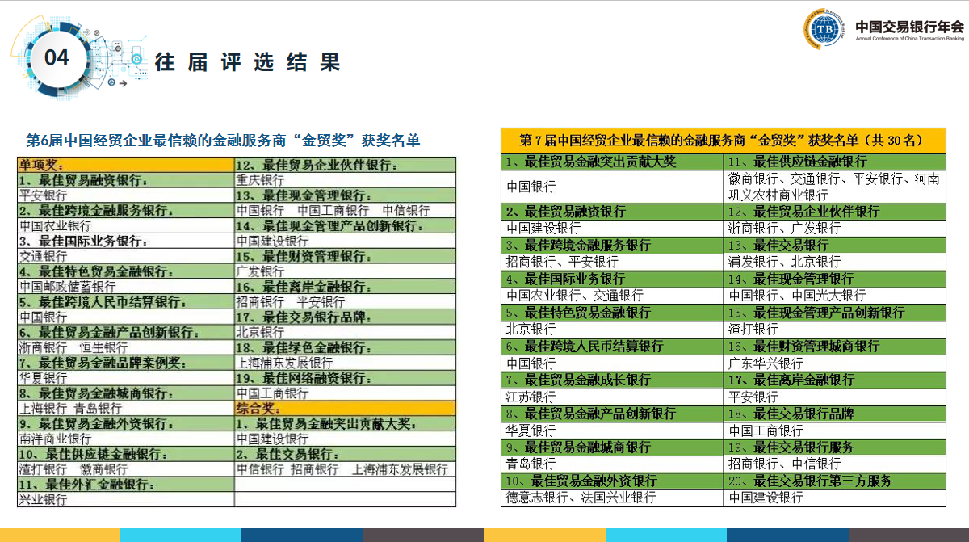Click the 1、最佳贸易金融突出贡献大奖 row in right table
The image size is (969, 542).
point(611,162)
